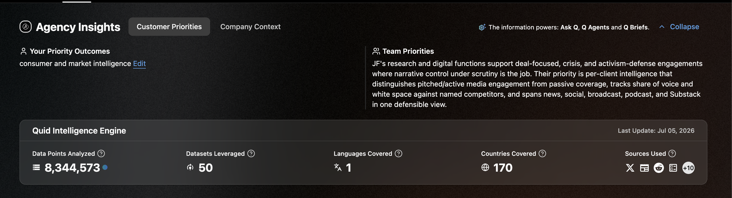
Task: Expand the +10 additional sources badge
Action: tap(688, 168)
